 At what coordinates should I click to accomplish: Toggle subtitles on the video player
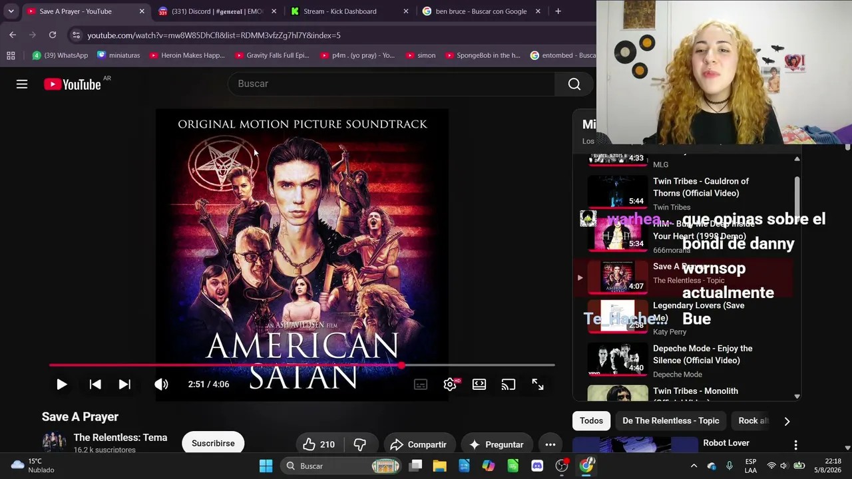421,385
